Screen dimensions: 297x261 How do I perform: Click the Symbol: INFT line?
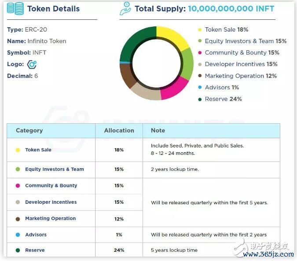[x=26, y=53]
